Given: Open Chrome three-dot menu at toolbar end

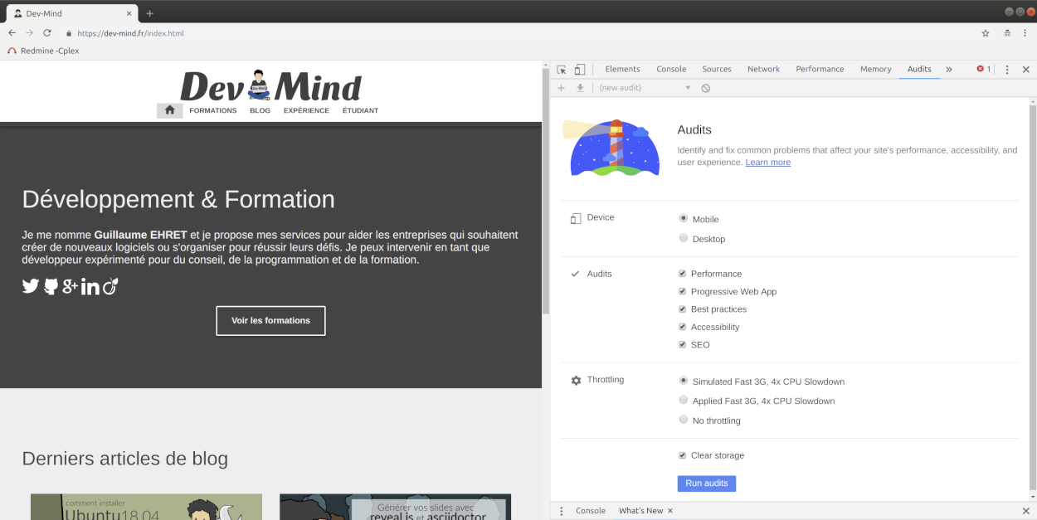Looking at the screenshot, I should [1025, 33].
